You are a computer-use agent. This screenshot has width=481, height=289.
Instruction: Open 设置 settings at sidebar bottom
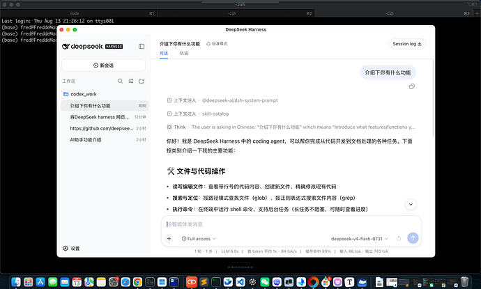71,248
